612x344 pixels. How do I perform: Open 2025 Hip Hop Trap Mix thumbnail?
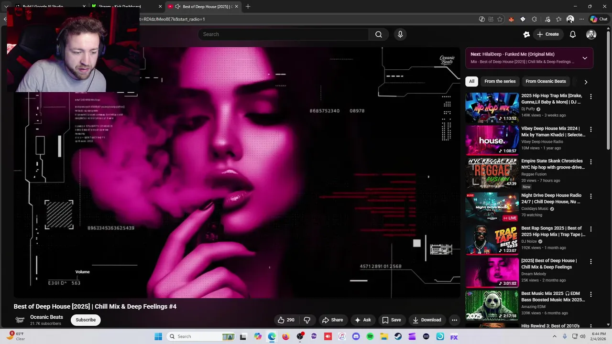[492, 107]
